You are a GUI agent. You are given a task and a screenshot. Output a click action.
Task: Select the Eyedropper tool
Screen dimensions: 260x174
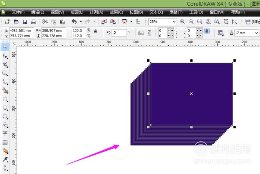[5, 159]
